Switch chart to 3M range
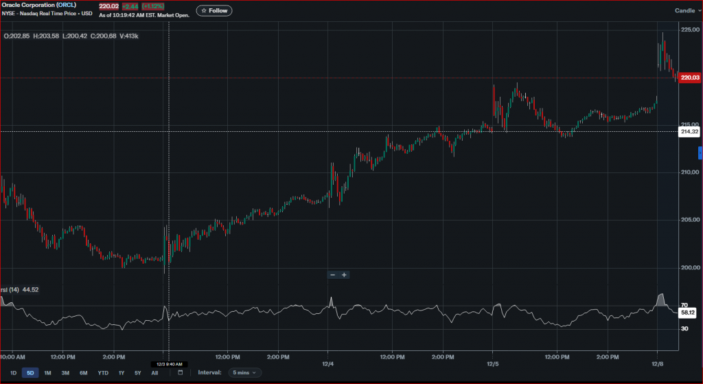 click(65, 372)
